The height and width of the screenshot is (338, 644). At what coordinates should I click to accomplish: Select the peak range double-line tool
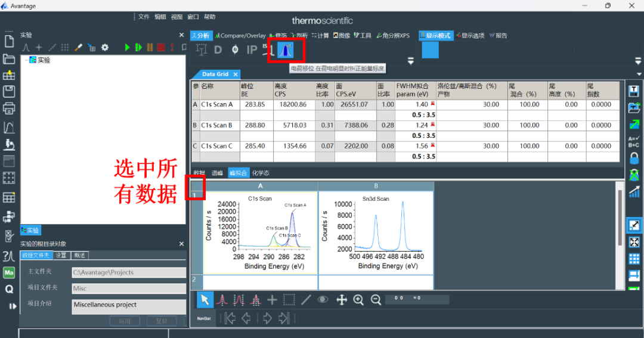click(239, 300)
